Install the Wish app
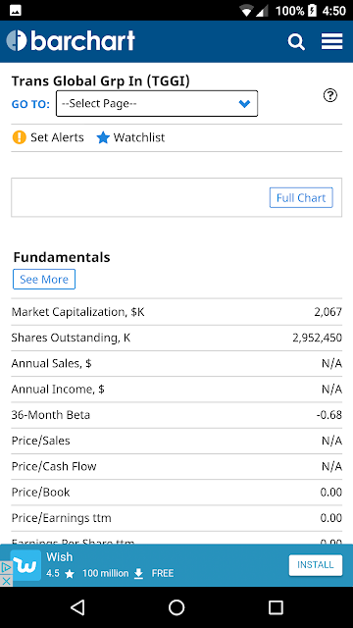The image size is (353, 628). pos(316,565)
